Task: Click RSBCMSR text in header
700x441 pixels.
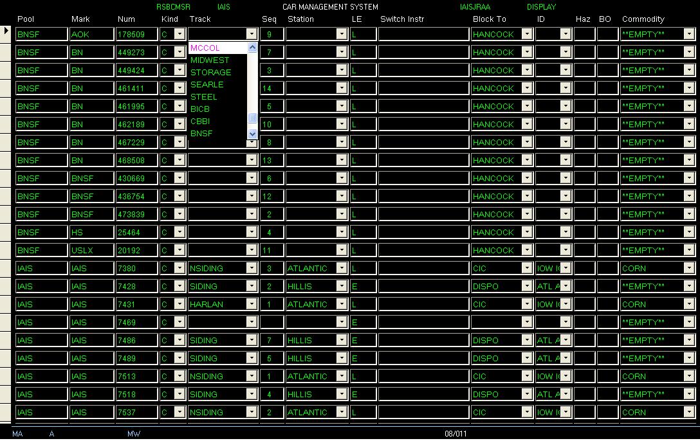Action: (173, 6)
